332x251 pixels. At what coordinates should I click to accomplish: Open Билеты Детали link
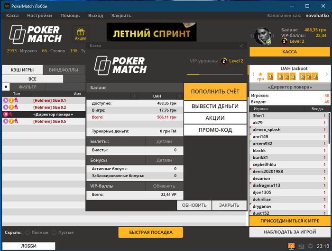(x=164, y=142)
